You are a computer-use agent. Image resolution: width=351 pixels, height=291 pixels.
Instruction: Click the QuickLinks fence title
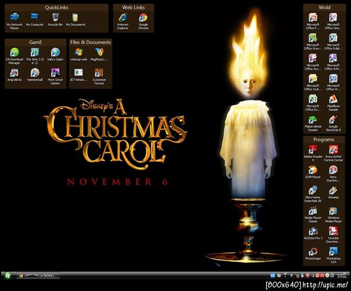pyautogui.click(x=56, y=8)
